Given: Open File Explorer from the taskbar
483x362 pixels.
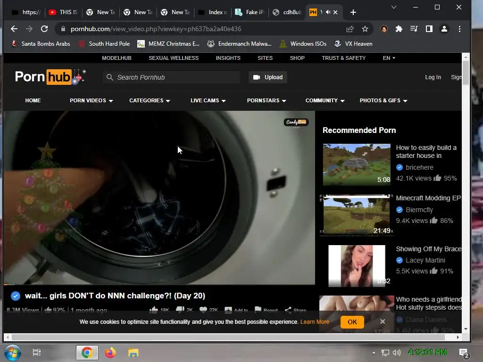Looking at the screenshot, I should point(133,353).
